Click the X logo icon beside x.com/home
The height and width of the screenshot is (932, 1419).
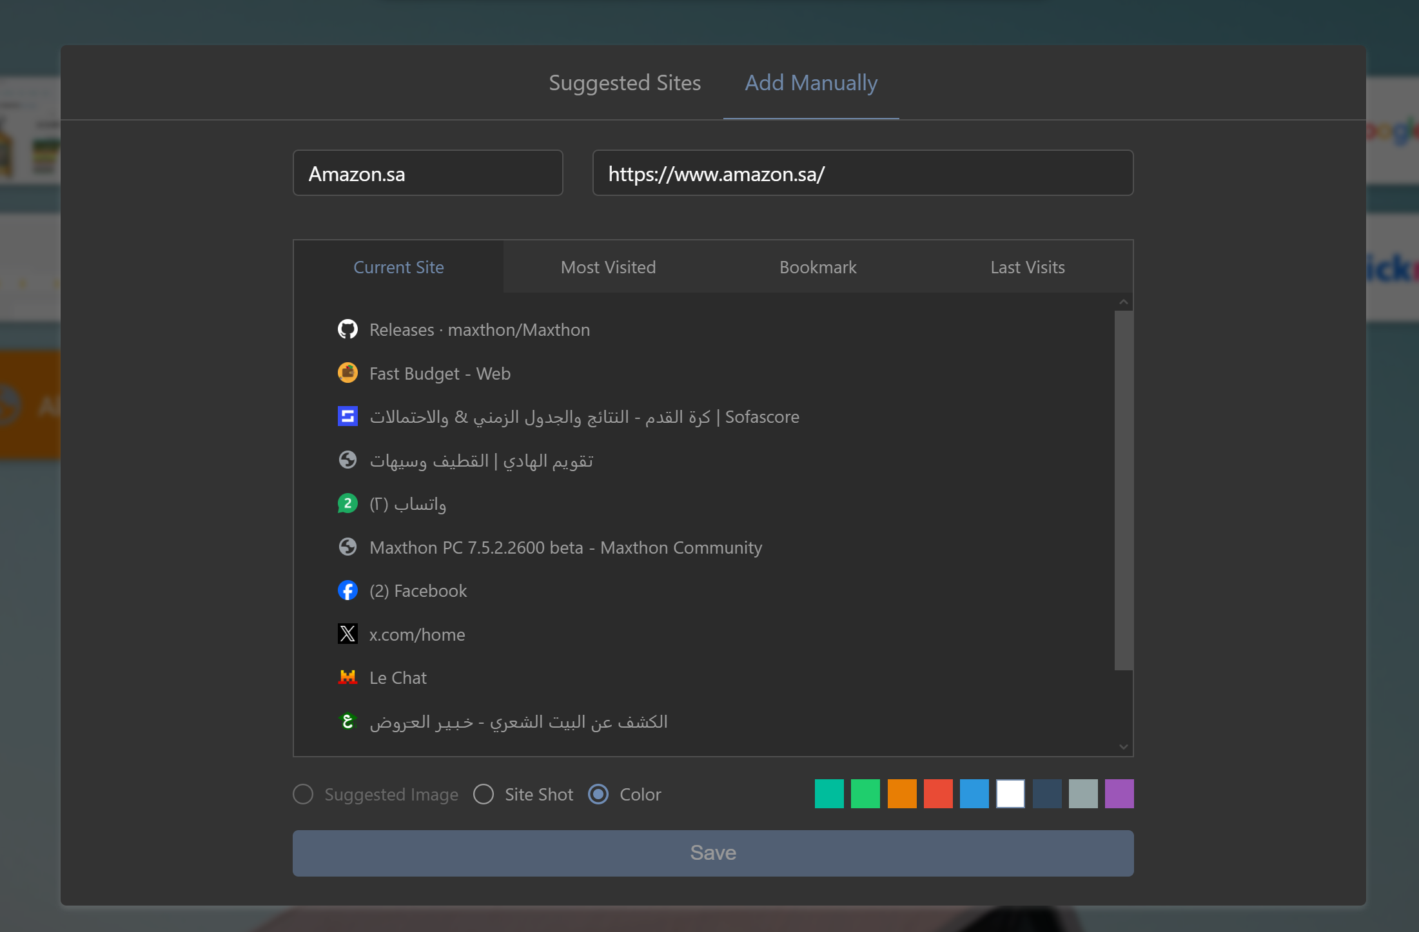[347, 634]
